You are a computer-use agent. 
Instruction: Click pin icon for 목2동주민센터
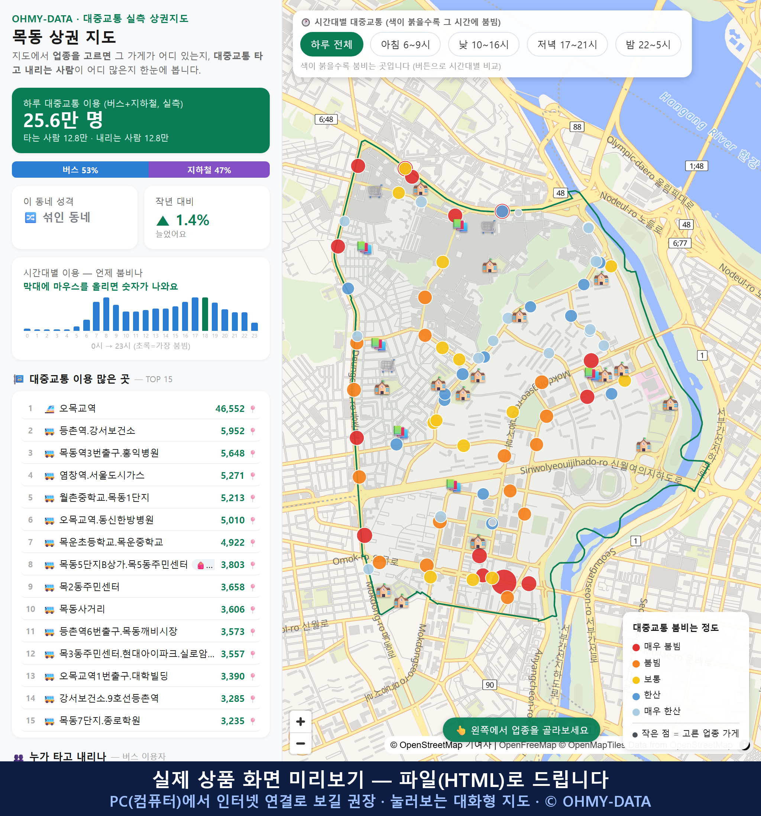click(253, 587)
